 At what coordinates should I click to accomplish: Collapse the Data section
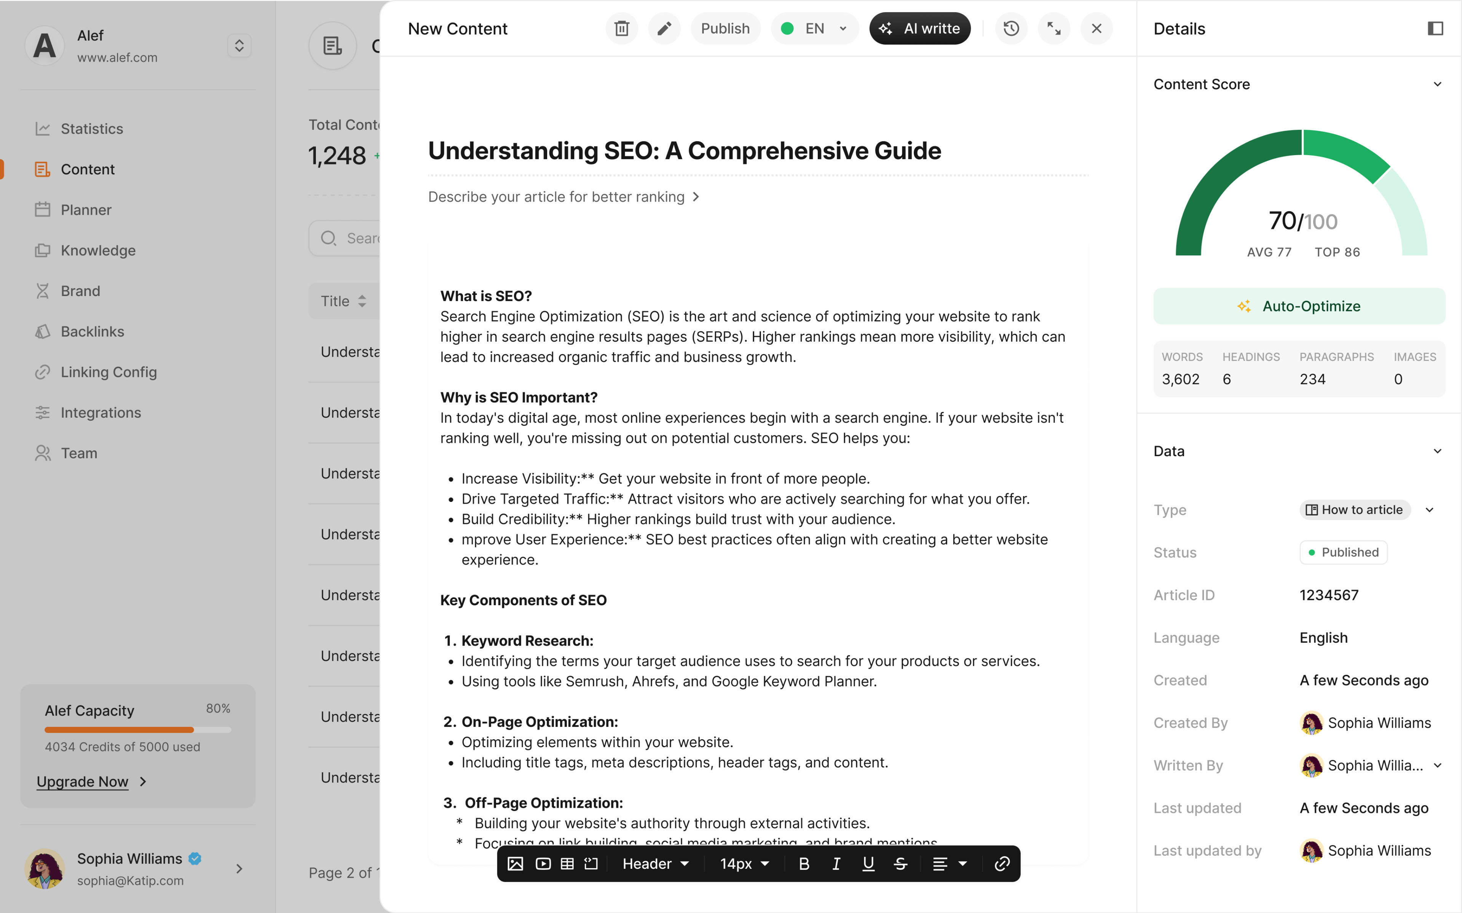click(1437, 451)
